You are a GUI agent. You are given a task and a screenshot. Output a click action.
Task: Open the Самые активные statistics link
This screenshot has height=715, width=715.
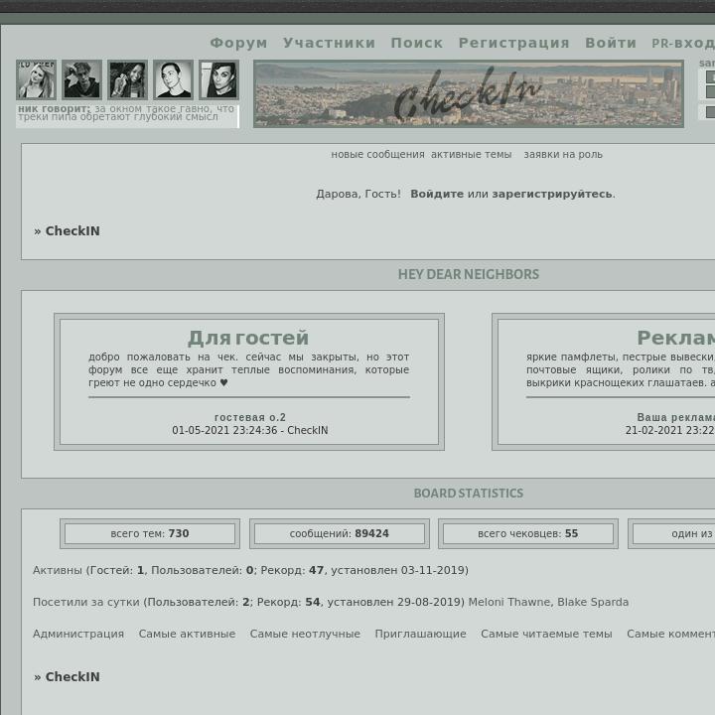187,635
